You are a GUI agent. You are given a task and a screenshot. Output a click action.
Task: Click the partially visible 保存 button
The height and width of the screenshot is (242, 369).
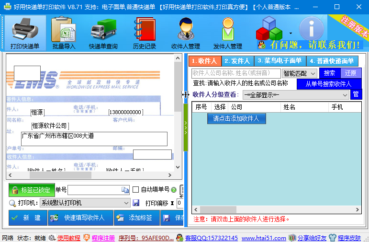(172, 218)
